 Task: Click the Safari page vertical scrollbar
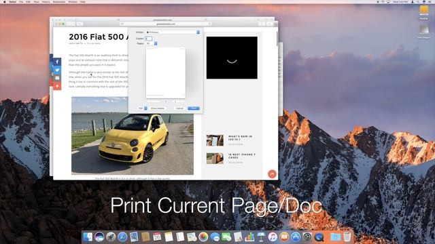pyautogui.click(x=277, y=39)
